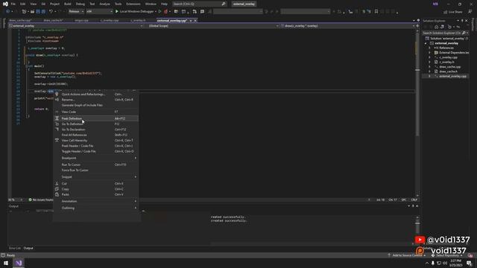Viewport: 477px width, 268px height.
Task: Select external_overlay.cpp in Solution Explorer
Action: point(452,76)
